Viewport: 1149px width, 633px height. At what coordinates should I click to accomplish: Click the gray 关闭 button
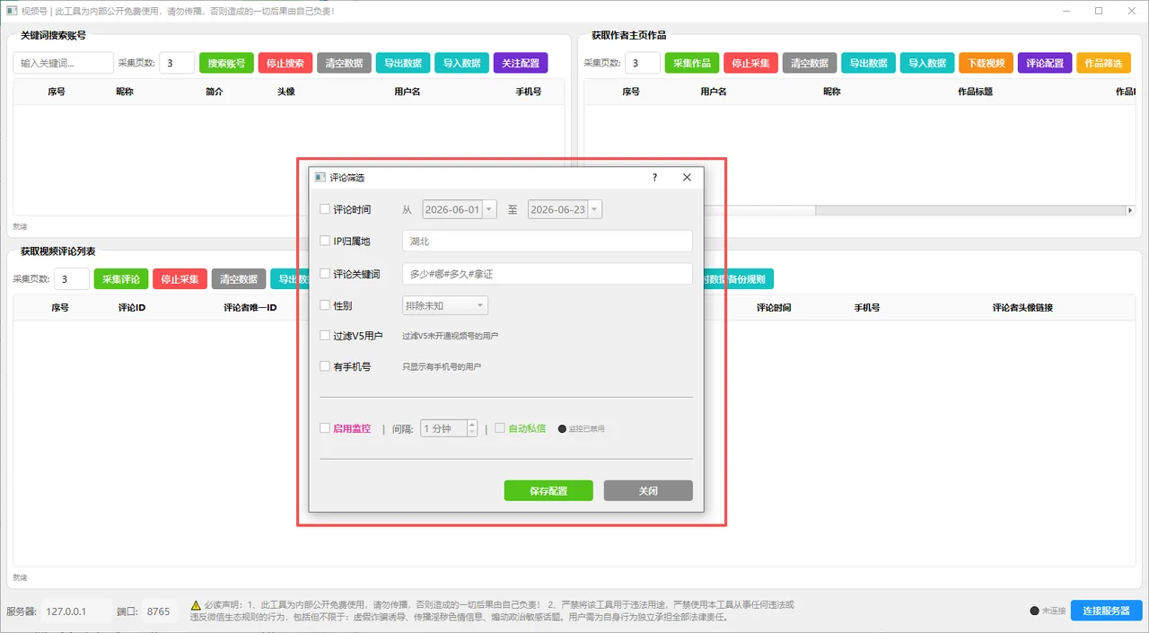pos(648,490)
